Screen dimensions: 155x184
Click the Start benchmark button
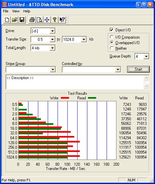138,69
